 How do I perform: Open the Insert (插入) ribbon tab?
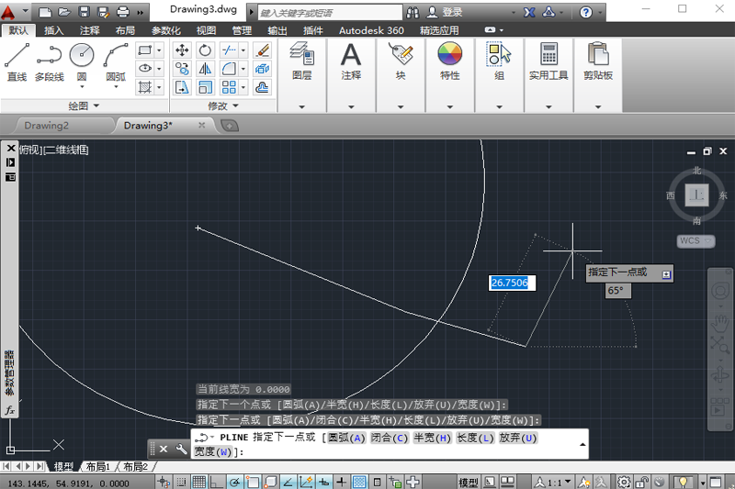click(x=53, y=30)
